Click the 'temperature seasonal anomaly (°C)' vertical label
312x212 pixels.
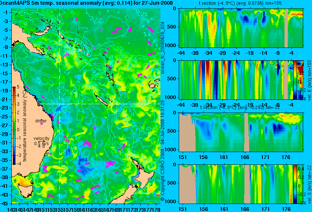(25, 126)
